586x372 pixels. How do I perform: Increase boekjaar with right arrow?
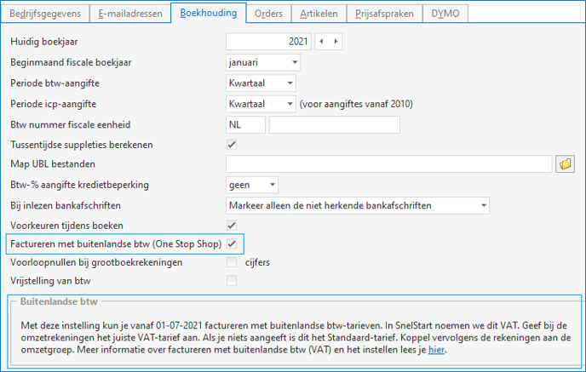pos(336,42)
